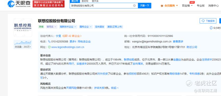This screenshot has width=221, height=96.
Task: Click the 商标信息 link
Action: 175,74
